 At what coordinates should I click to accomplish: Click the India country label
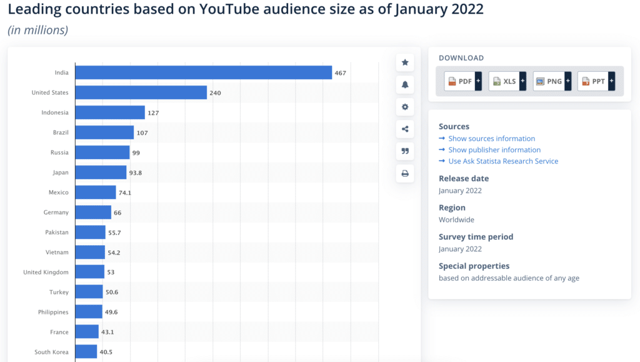pyautogui.click(x=62, y=72)
